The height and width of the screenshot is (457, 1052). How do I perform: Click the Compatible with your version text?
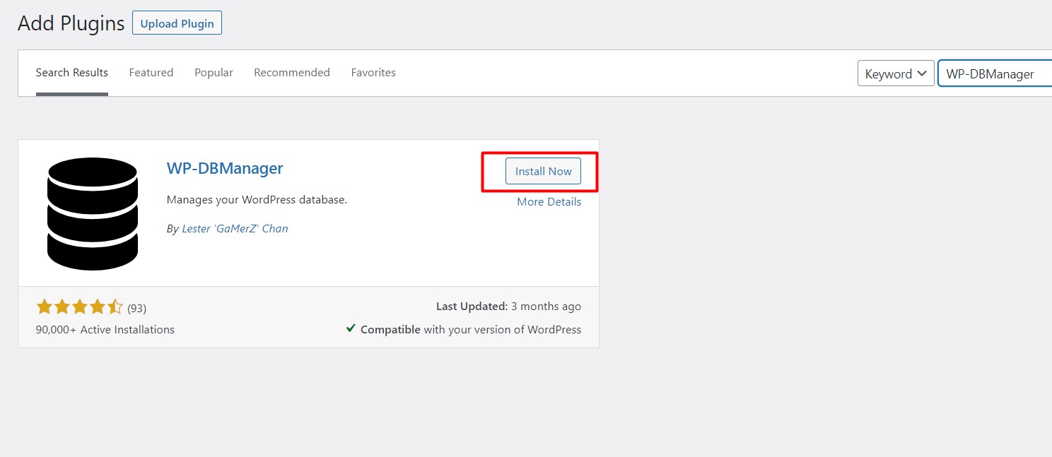point(471,330)
